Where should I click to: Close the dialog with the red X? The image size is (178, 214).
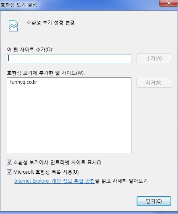[169, 3]
